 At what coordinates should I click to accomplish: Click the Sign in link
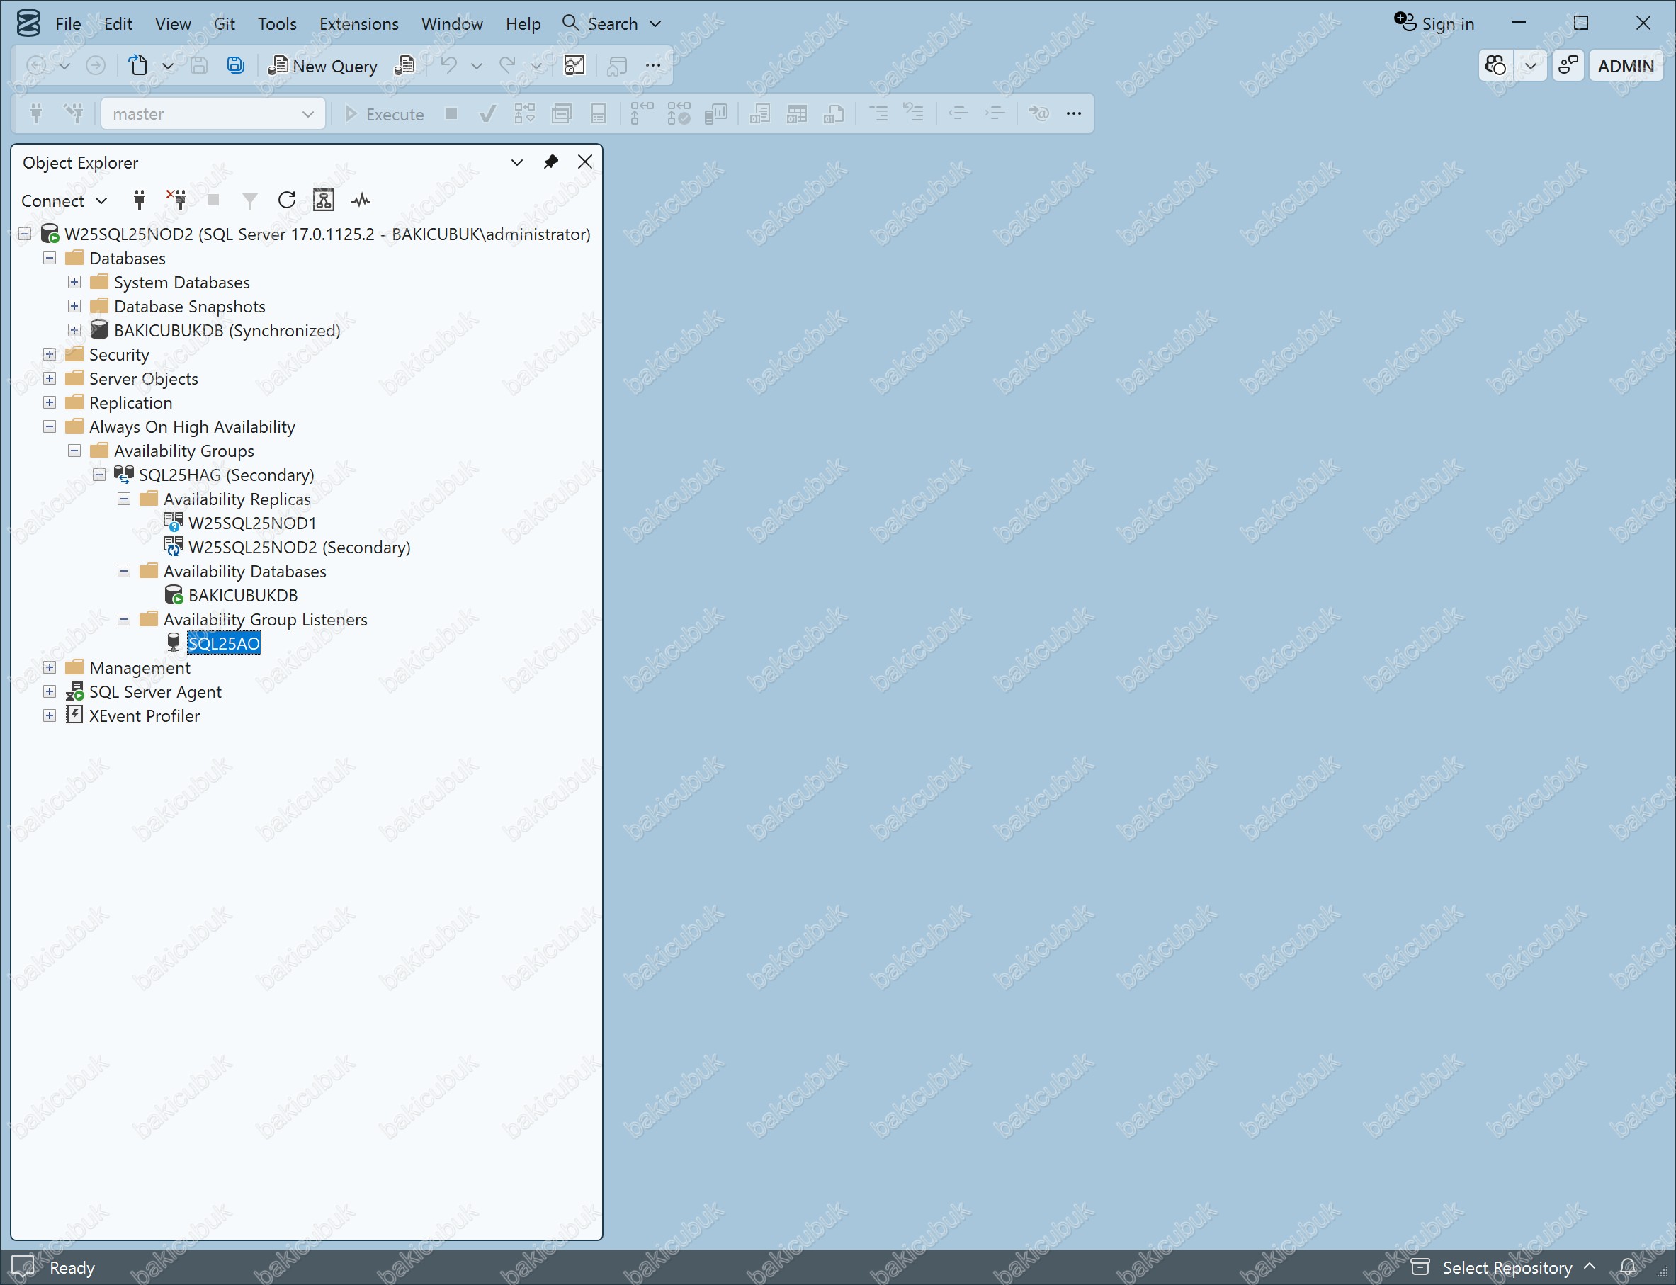[x=1434, y=23]
